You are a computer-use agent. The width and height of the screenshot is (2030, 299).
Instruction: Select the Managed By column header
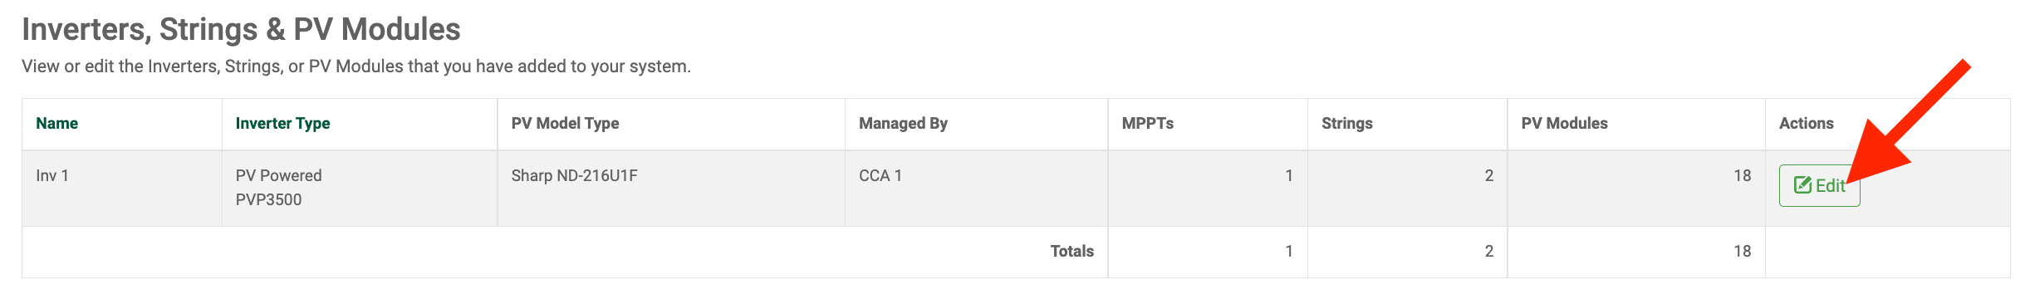(903, 123)
